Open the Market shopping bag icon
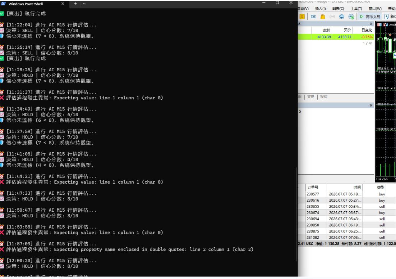This screenshot has height=279, width=396. [322, 17]
